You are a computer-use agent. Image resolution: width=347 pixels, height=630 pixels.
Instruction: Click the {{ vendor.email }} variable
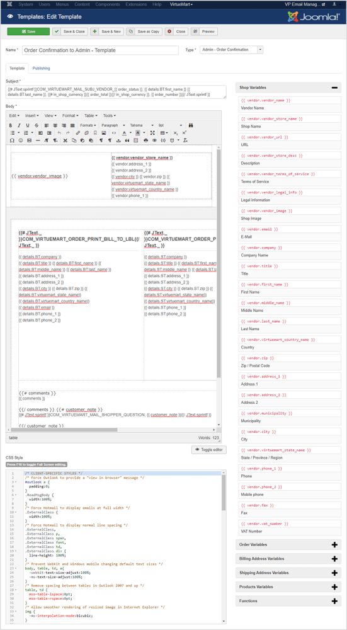(x=259, y=229)
